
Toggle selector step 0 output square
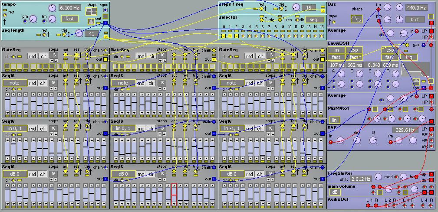point(224,36)
